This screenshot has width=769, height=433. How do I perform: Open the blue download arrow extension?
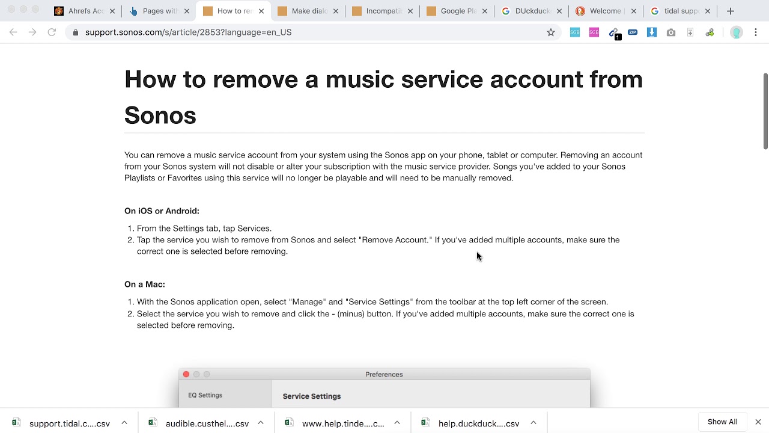(652, 32)
